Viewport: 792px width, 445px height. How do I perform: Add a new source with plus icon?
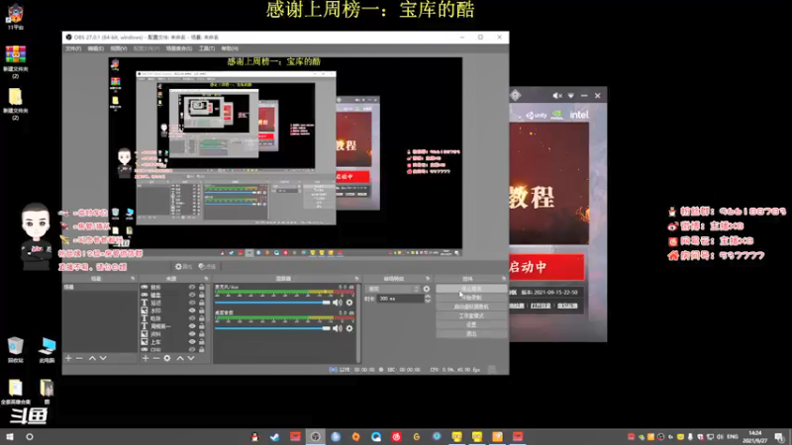pos(146,358)
